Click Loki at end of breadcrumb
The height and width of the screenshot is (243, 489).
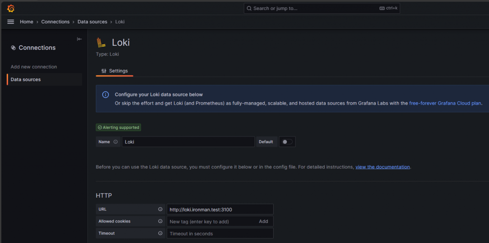[x=120, y=22]
